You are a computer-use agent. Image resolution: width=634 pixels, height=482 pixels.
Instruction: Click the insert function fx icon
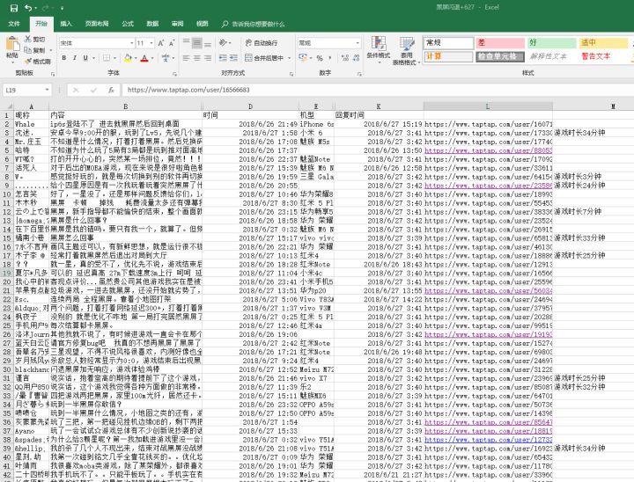pyautogui.click(x=111, y=90)
